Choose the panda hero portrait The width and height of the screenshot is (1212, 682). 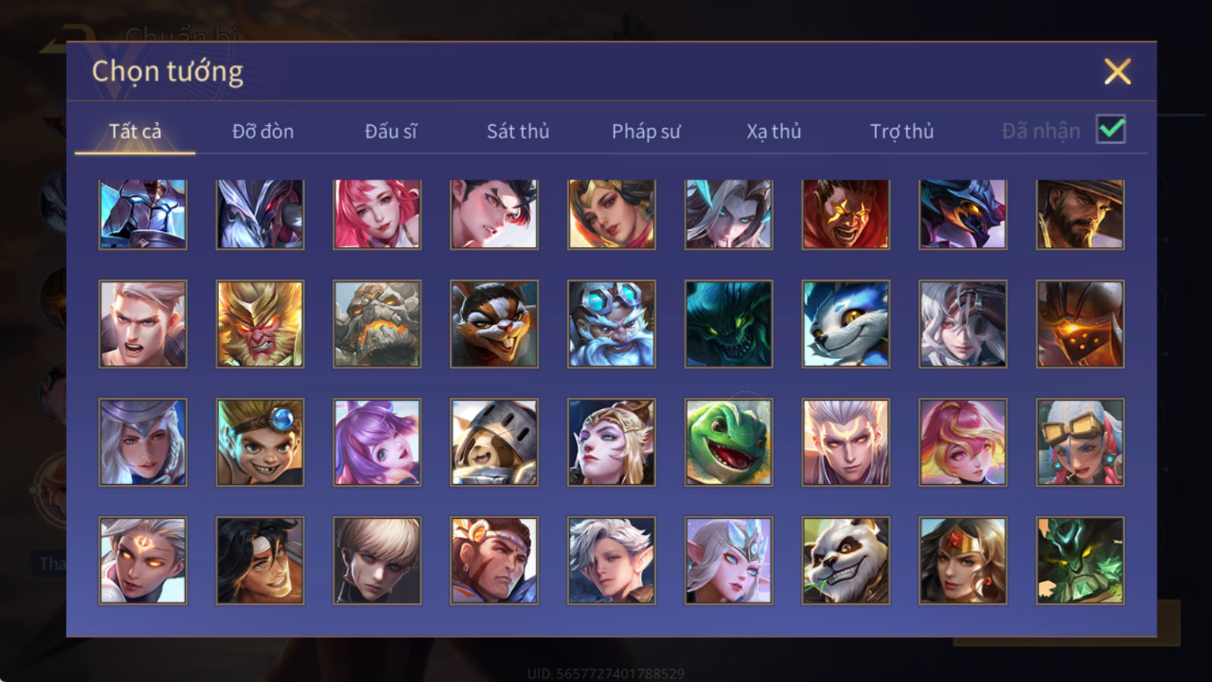[x=845, y=561]
